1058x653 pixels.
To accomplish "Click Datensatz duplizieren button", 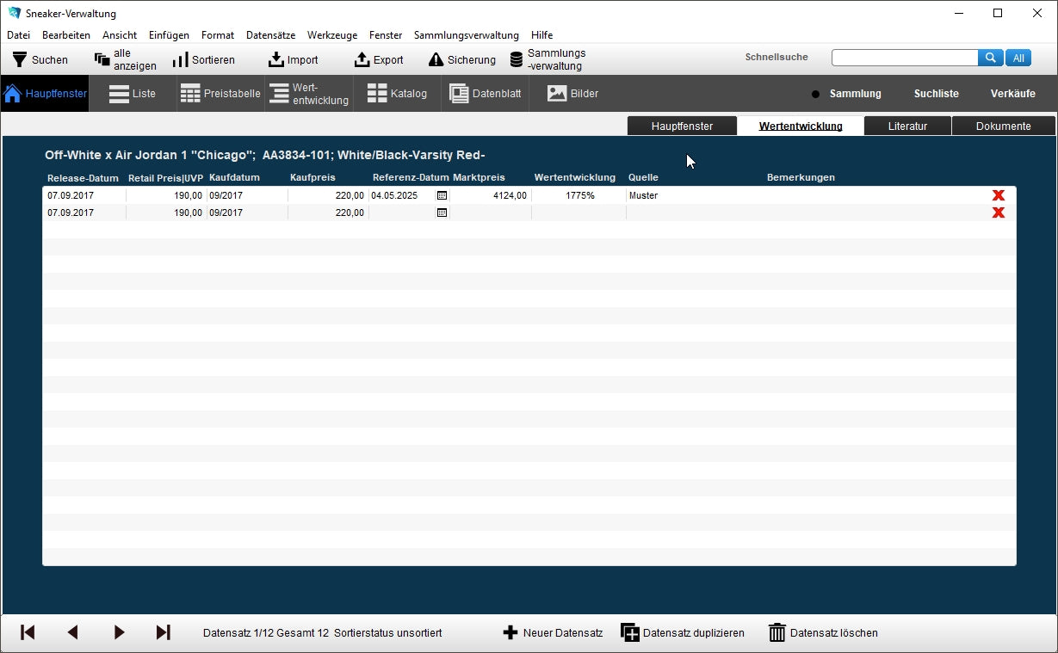I will [683, 633].
